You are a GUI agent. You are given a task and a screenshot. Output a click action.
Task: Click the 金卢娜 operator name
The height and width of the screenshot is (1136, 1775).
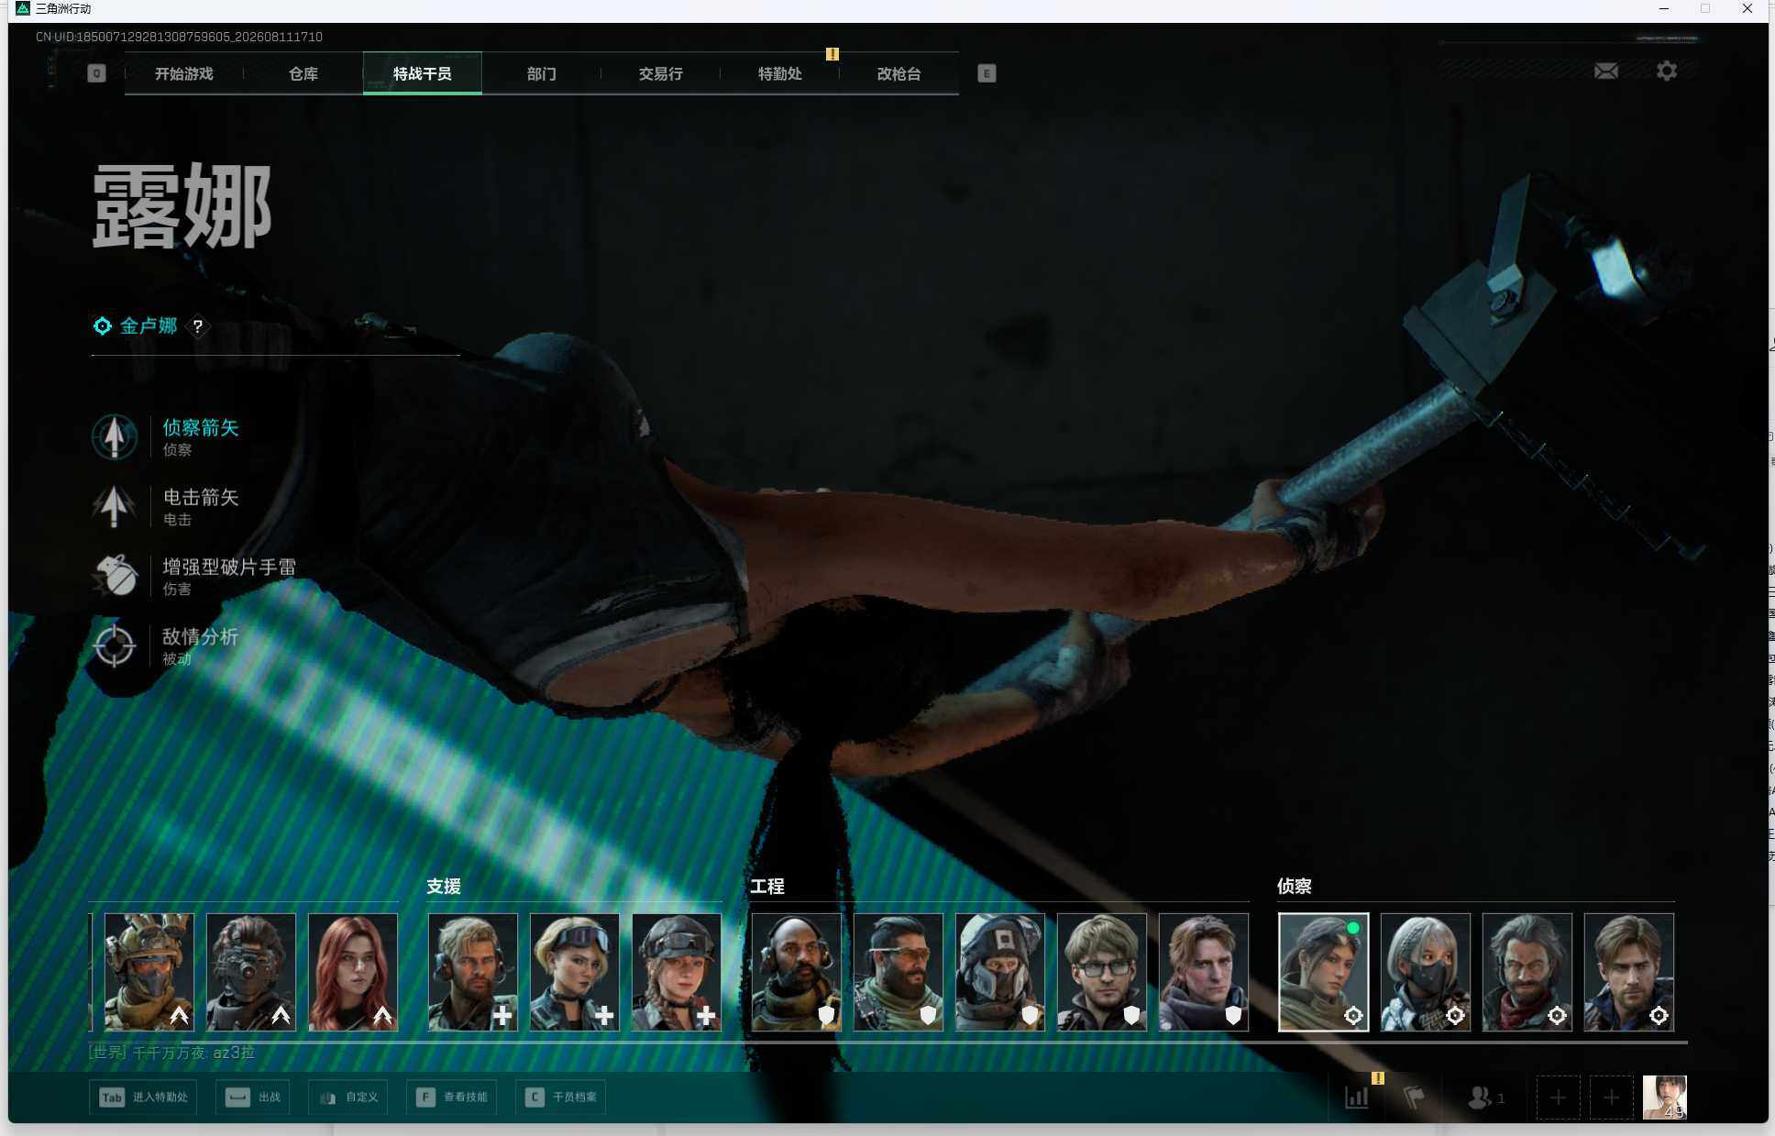point(149,325)
